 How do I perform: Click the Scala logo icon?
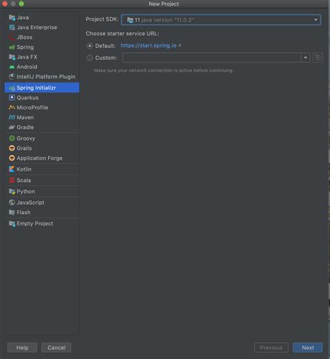[12, 181]
